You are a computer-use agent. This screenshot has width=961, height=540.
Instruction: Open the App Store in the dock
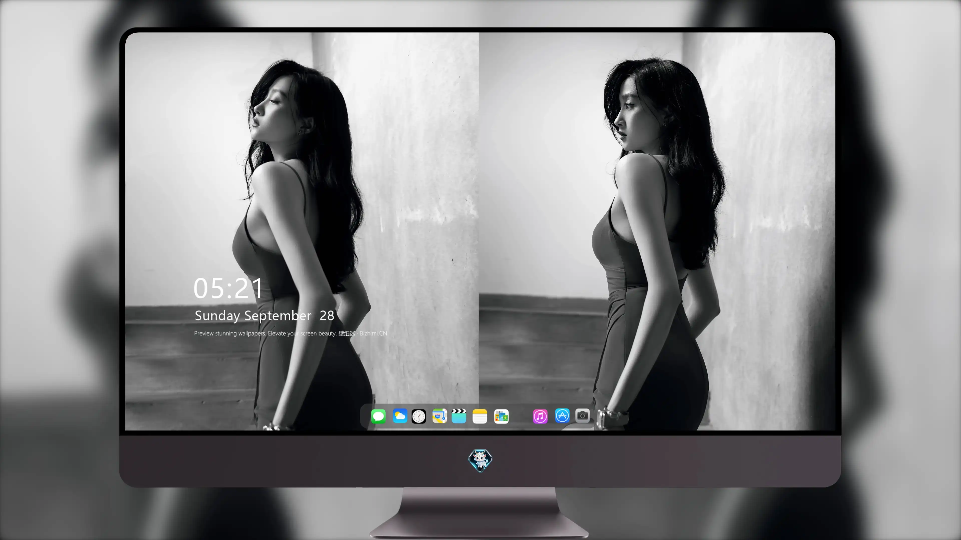click(562, 415)
